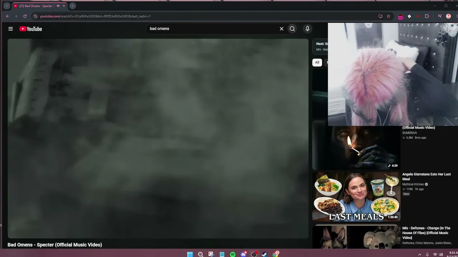Click the video title 'Bad Omens - Specter (Official Music Video)'
The width and height of the screenshot is (458, 257).
(x=55, y=245)
